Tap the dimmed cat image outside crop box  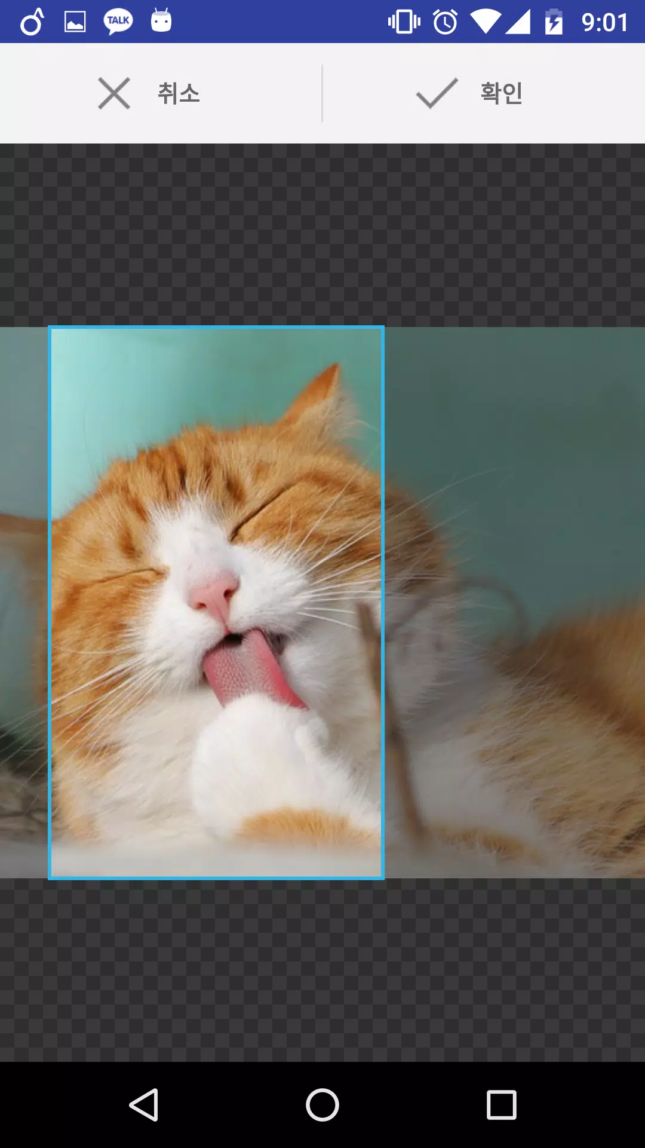[x=515, y=603]
